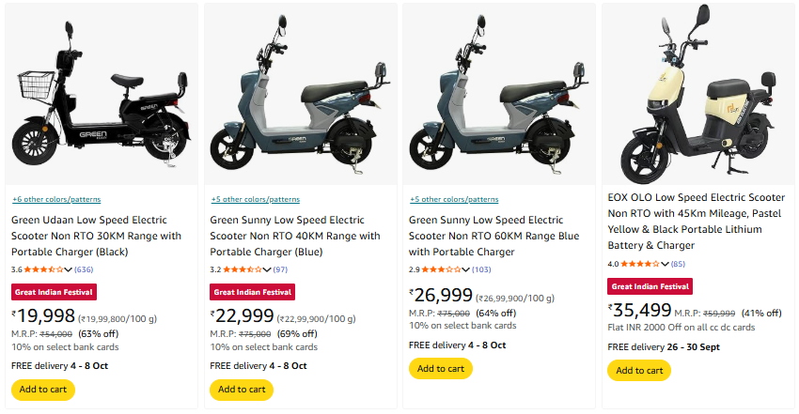Add Green Sunny 60KM scooter to cart
799x414 pixels.
441,368
